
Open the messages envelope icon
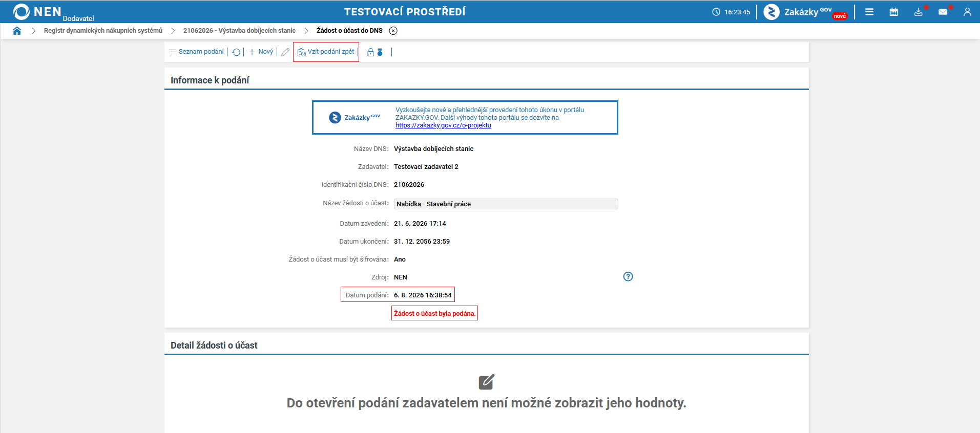click(943, 12)
